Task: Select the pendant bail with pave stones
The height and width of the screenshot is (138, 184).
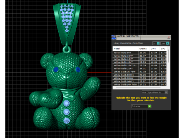Action: click(x=67, y=24)
